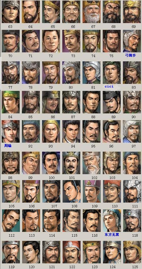Image resolution: width=142 pixels, height=269 pixels.
Task: Click the blue 弓骑步 name label
Action: (131, 55)
